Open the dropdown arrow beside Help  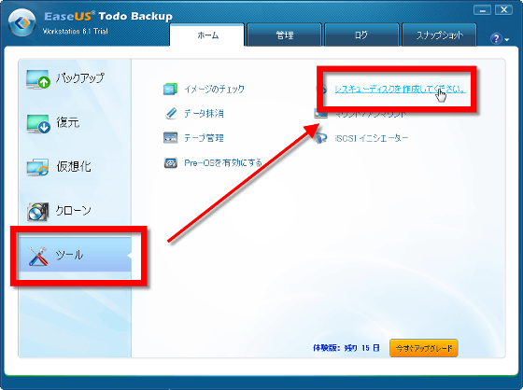[x=506, y=40]
